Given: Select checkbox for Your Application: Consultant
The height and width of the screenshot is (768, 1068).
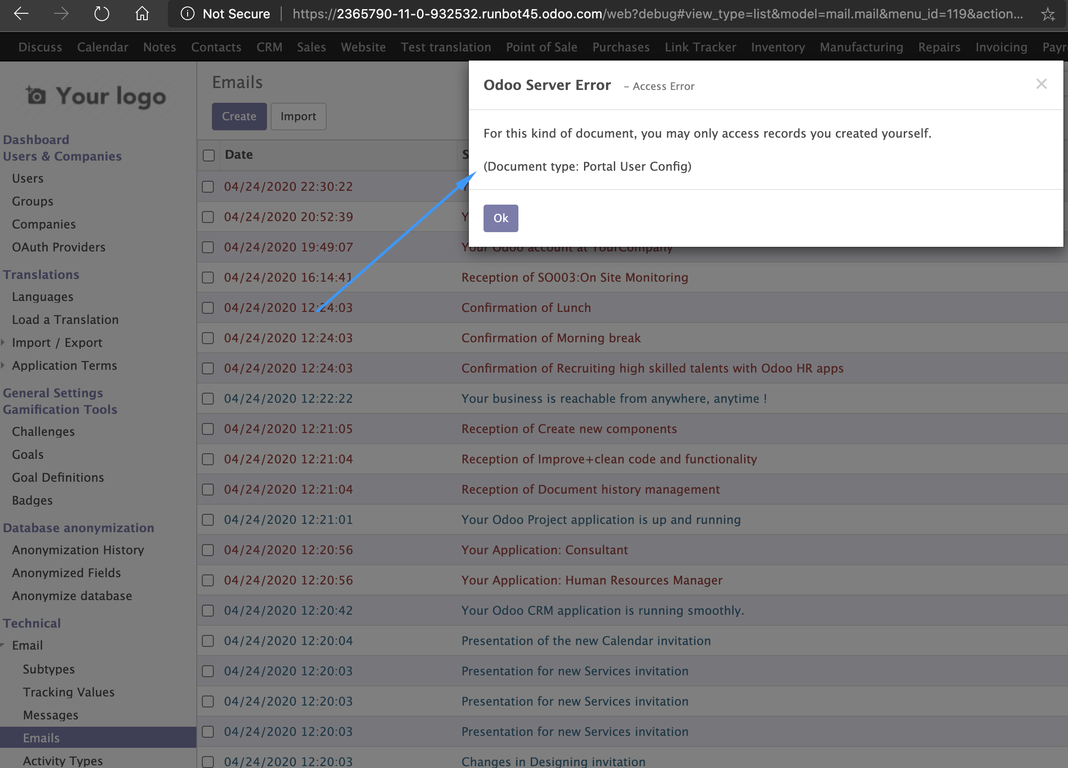Looking at the screenshot, I should [208, 550].
